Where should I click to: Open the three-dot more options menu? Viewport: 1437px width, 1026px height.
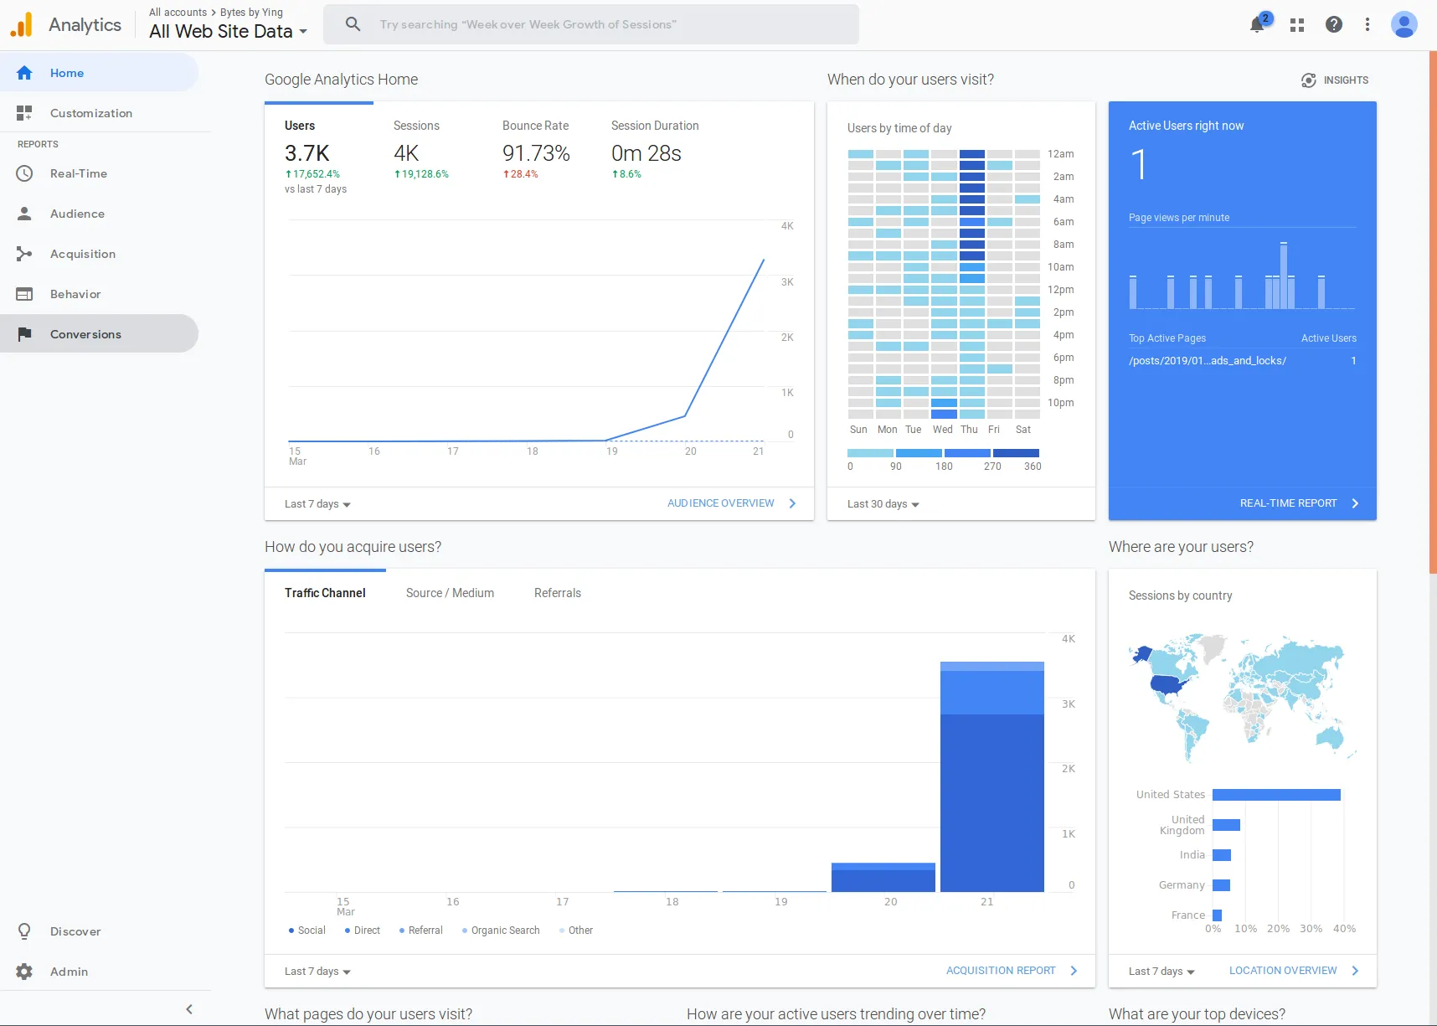pos(1367,24)
